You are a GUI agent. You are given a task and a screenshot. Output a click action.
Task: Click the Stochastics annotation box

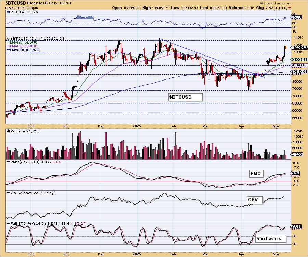(x=271, y=239)
